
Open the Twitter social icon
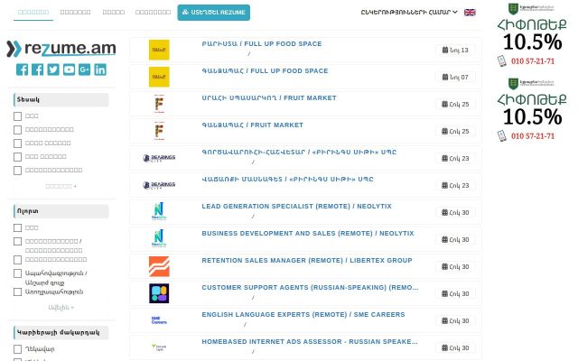tap(53, 69)
